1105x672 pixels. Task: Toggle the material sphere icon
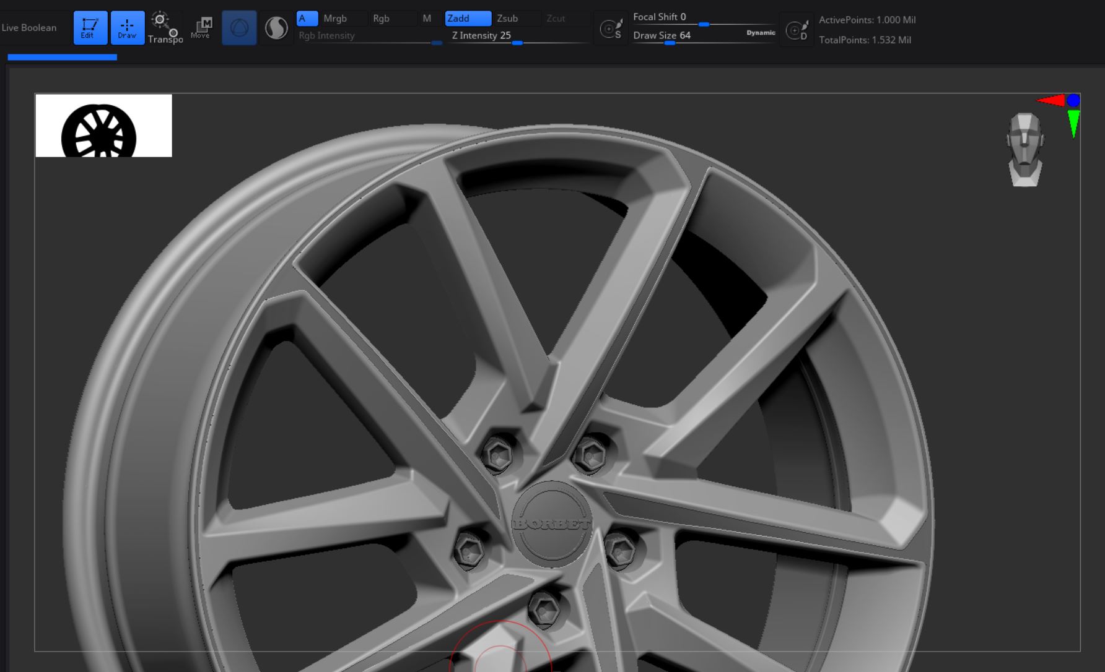click(276, 28)
